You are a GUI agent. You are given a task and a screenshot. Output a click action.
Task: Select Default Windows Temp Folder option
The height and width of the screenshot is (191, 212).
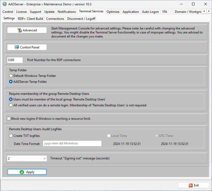11,76
